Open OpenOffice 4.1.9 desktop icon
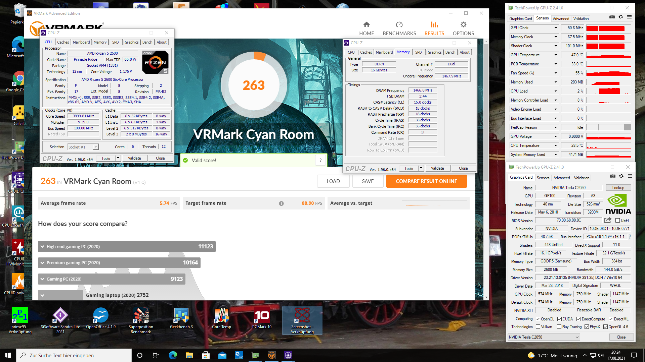 click(101, 318)
